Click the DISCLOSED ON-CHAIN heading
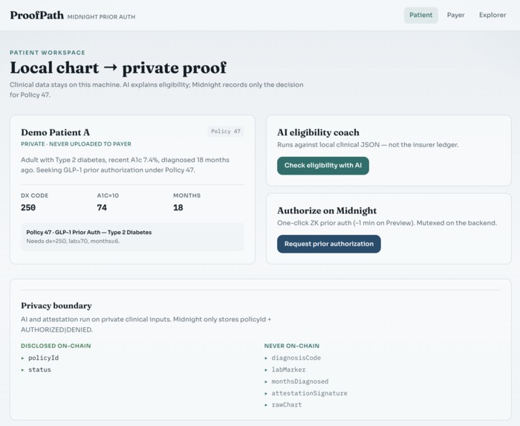 pos(56,346)
